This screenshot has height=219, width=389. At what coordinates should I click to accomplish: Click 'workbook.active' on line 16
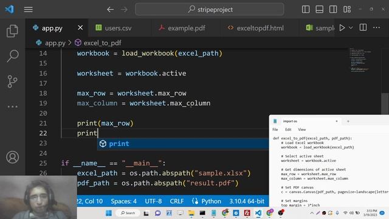click(x=156, y=74)
